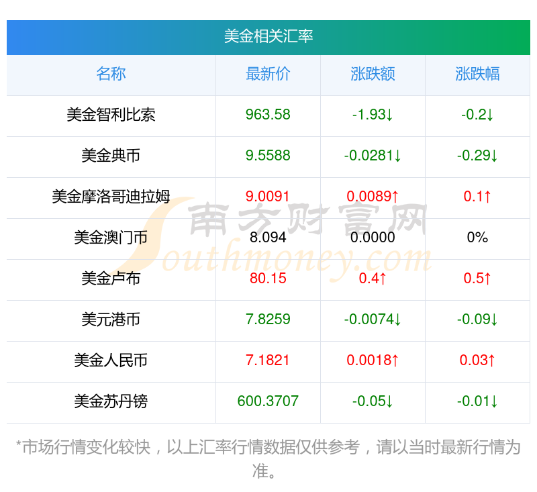537x492 pixels.
Task: Click the 市场行情变化较快 disclaimer note
Action: pyautogui.click(x=268, y=459)
